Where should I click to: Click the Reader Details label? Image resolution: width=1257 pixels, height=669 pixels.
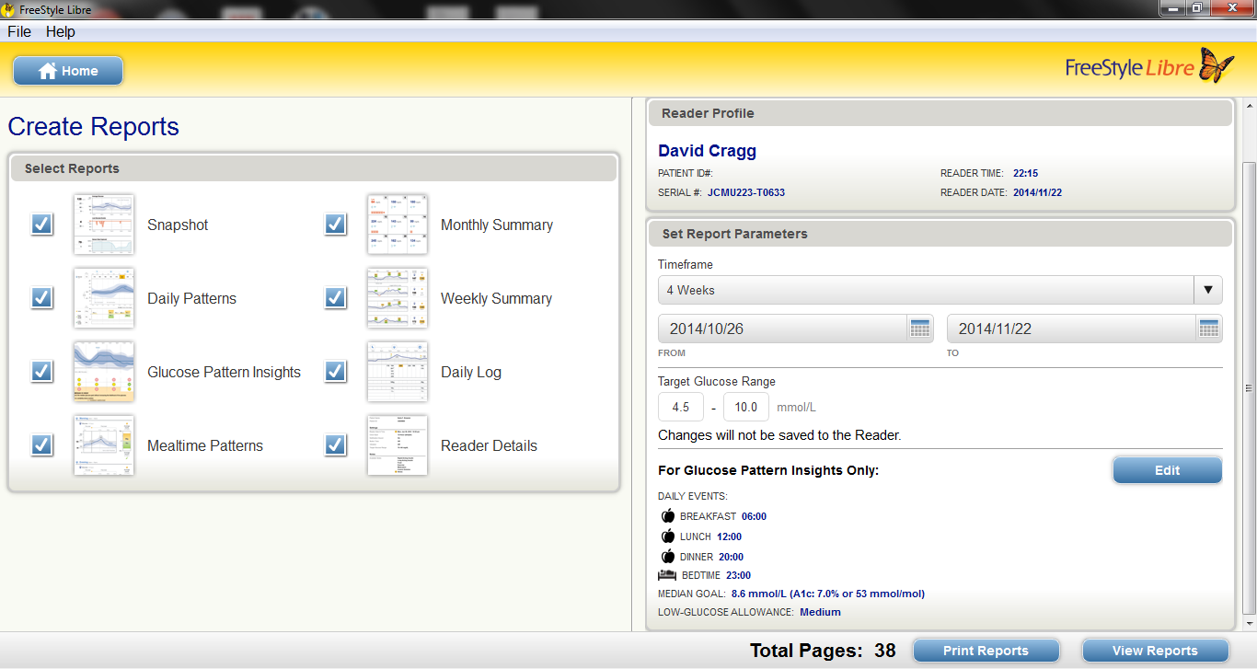[489, 445]
